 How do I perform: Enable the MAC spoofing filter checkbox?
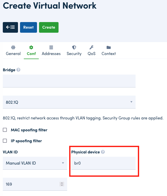click(x=5, y=130)
